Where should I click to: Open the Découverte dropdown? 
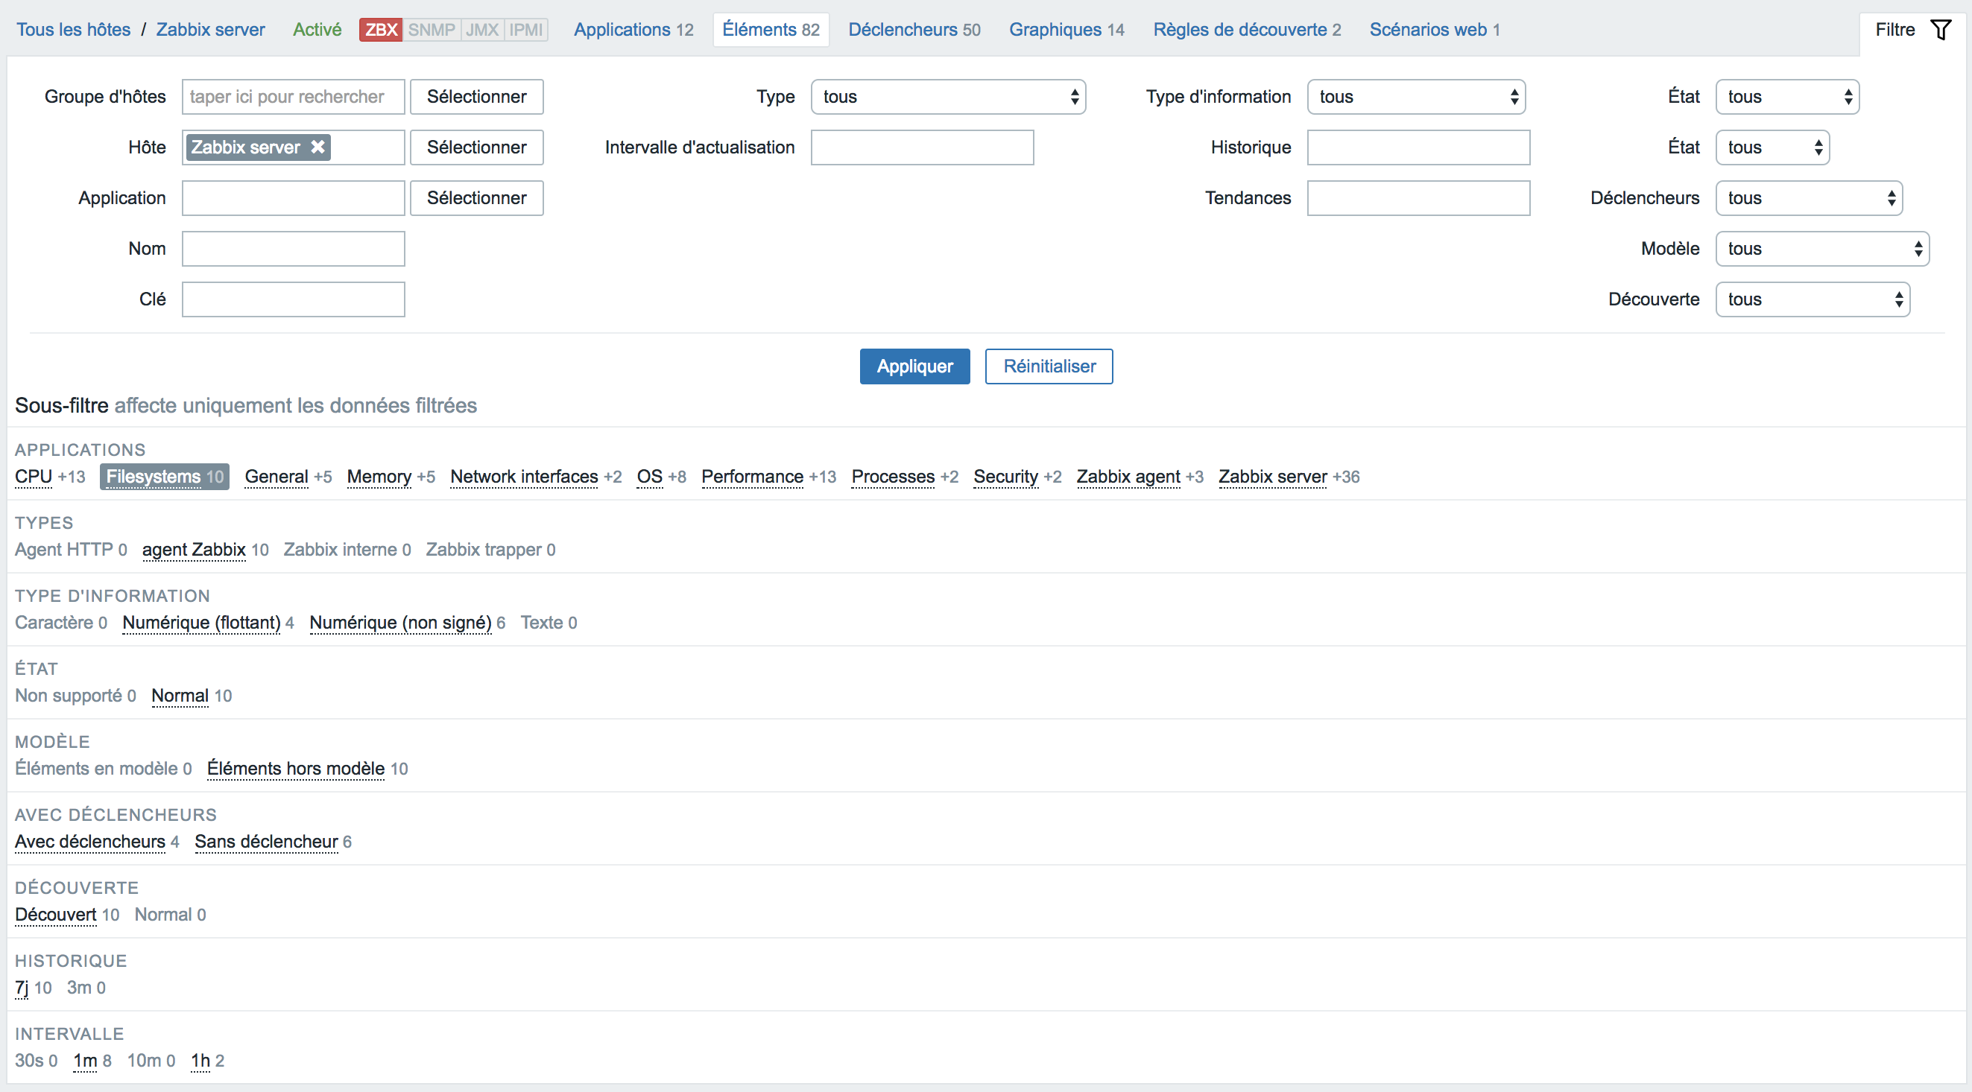point(1812,299)
